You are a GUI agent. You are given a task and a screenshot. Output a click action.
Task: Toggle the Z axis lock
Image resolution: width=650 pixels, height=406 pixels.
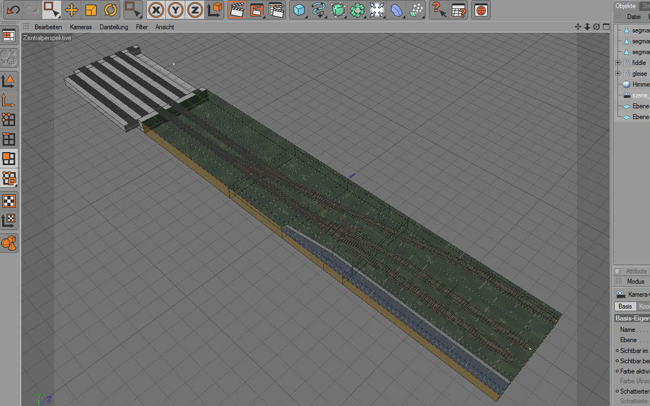click(x=195, y=10)
